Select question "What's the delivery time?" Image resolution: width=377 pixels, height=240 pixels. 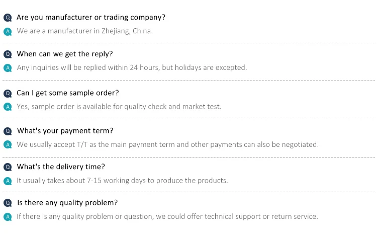click(x=61, y=167)
